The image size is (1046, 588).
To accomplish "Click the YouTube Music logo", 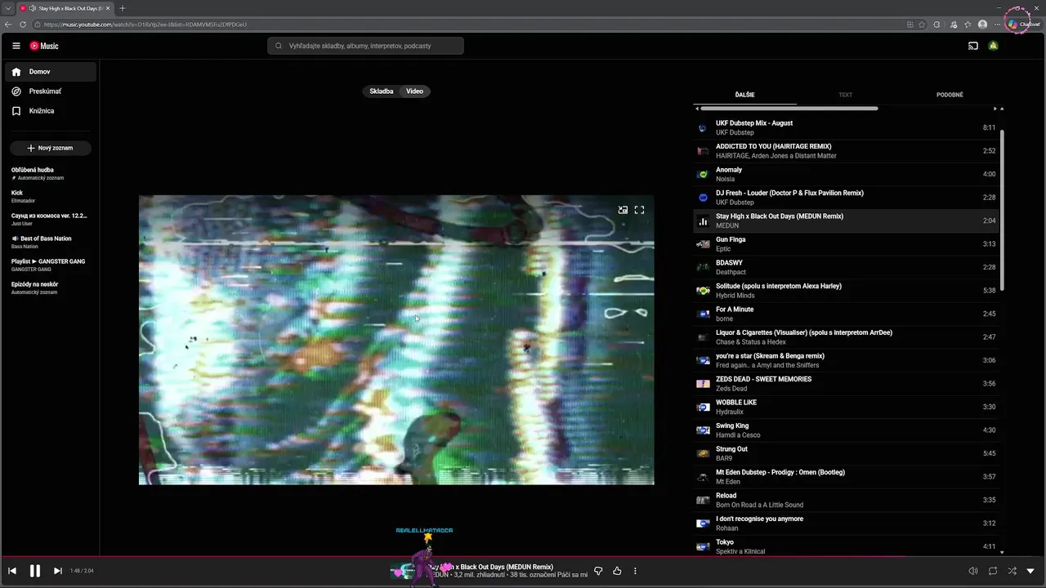I will pos(44,46).
